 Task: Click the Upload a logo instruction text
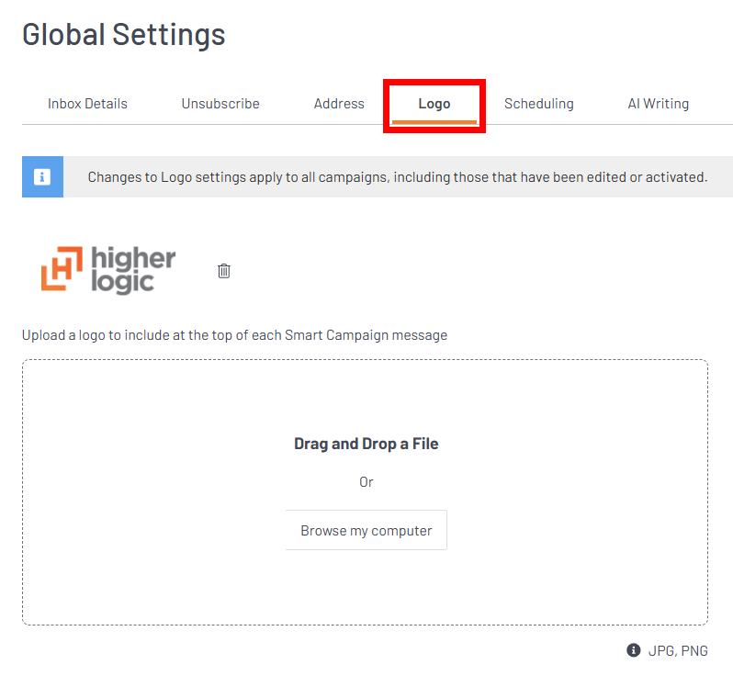[234, 335]
